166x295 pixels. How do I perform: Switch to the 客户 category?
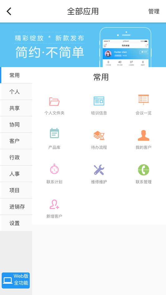16,141
